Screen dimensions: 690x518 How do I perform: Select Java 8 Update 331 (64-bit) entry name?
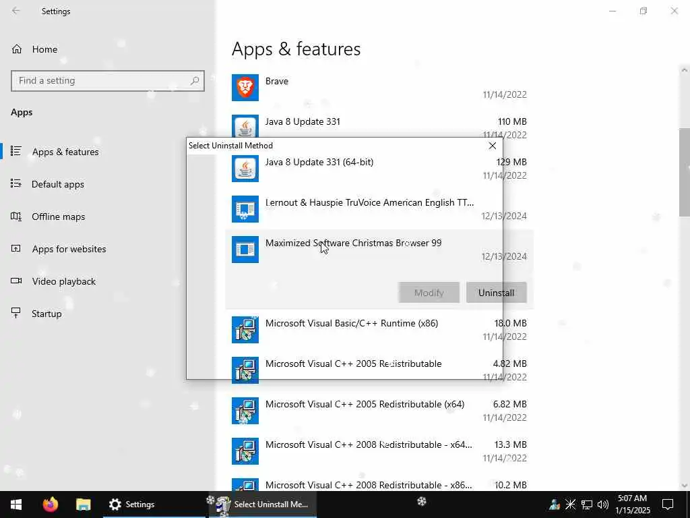319,162
